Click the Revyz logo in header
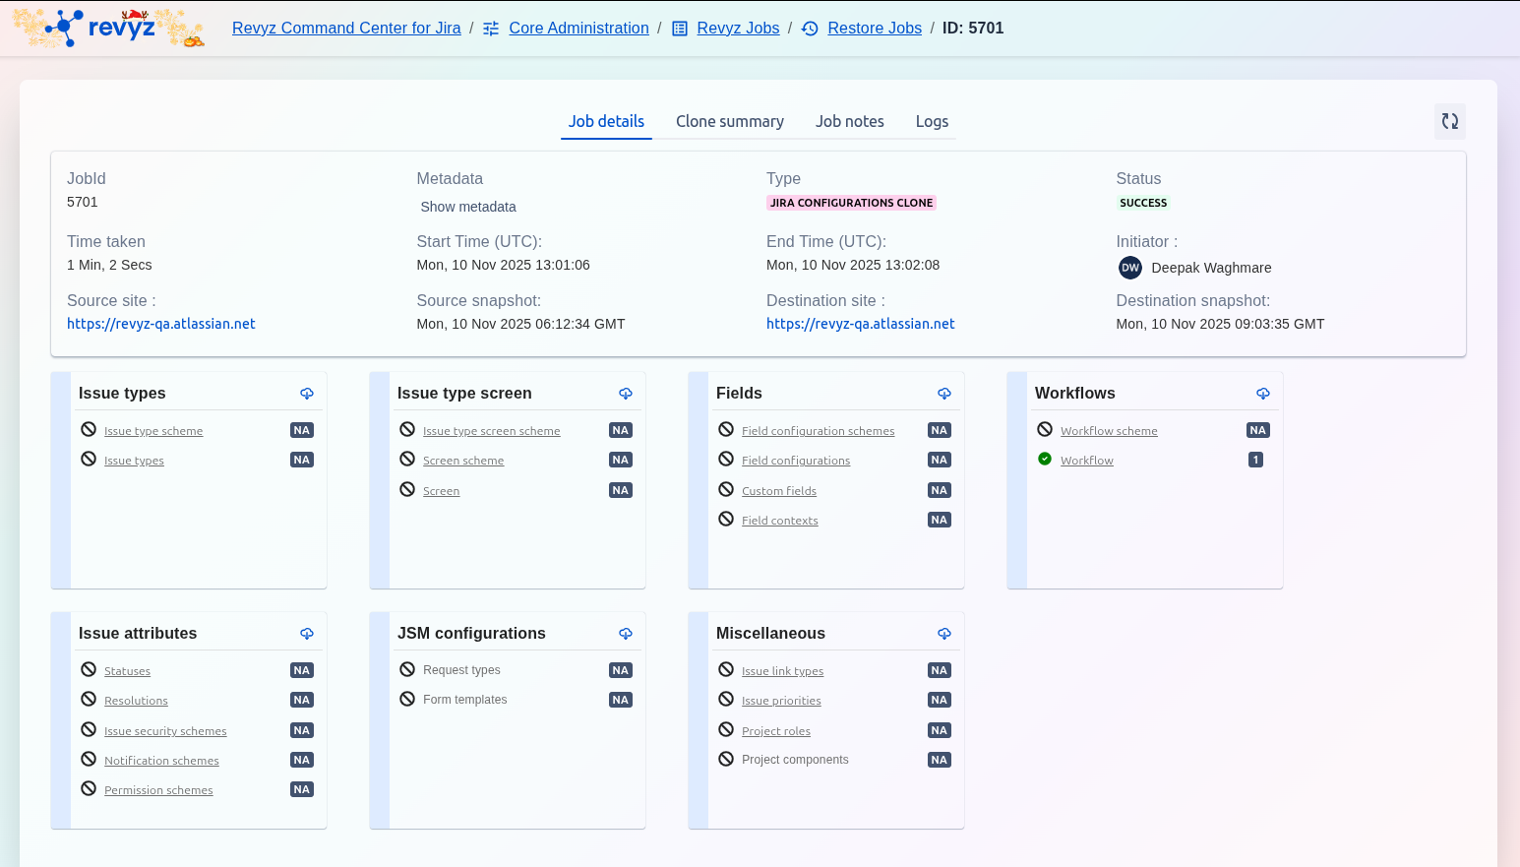Viewport: 1520px width, 867px height. [x=108, y=28]
